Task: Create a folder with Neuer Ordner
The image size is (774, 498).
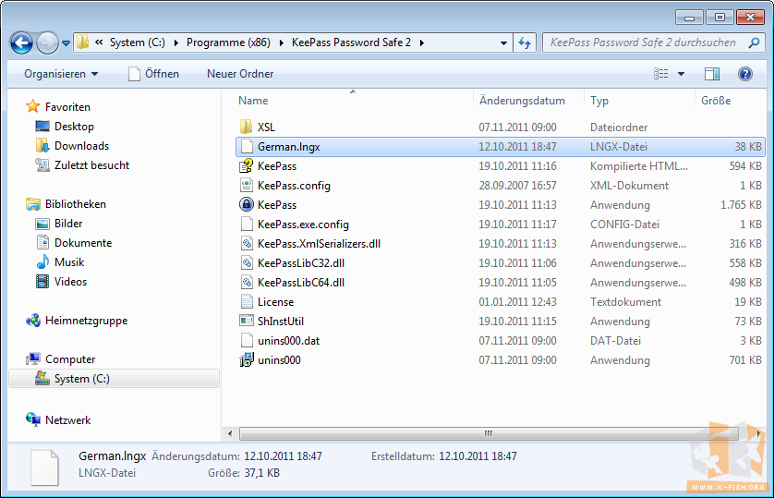Action: tap(240, 74)
